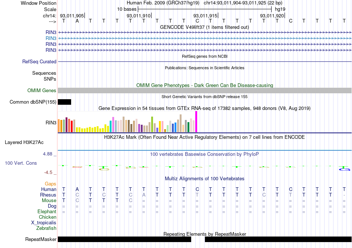Click the RepeatMasker track label
The image size is (352, 248).
(41, 239)
